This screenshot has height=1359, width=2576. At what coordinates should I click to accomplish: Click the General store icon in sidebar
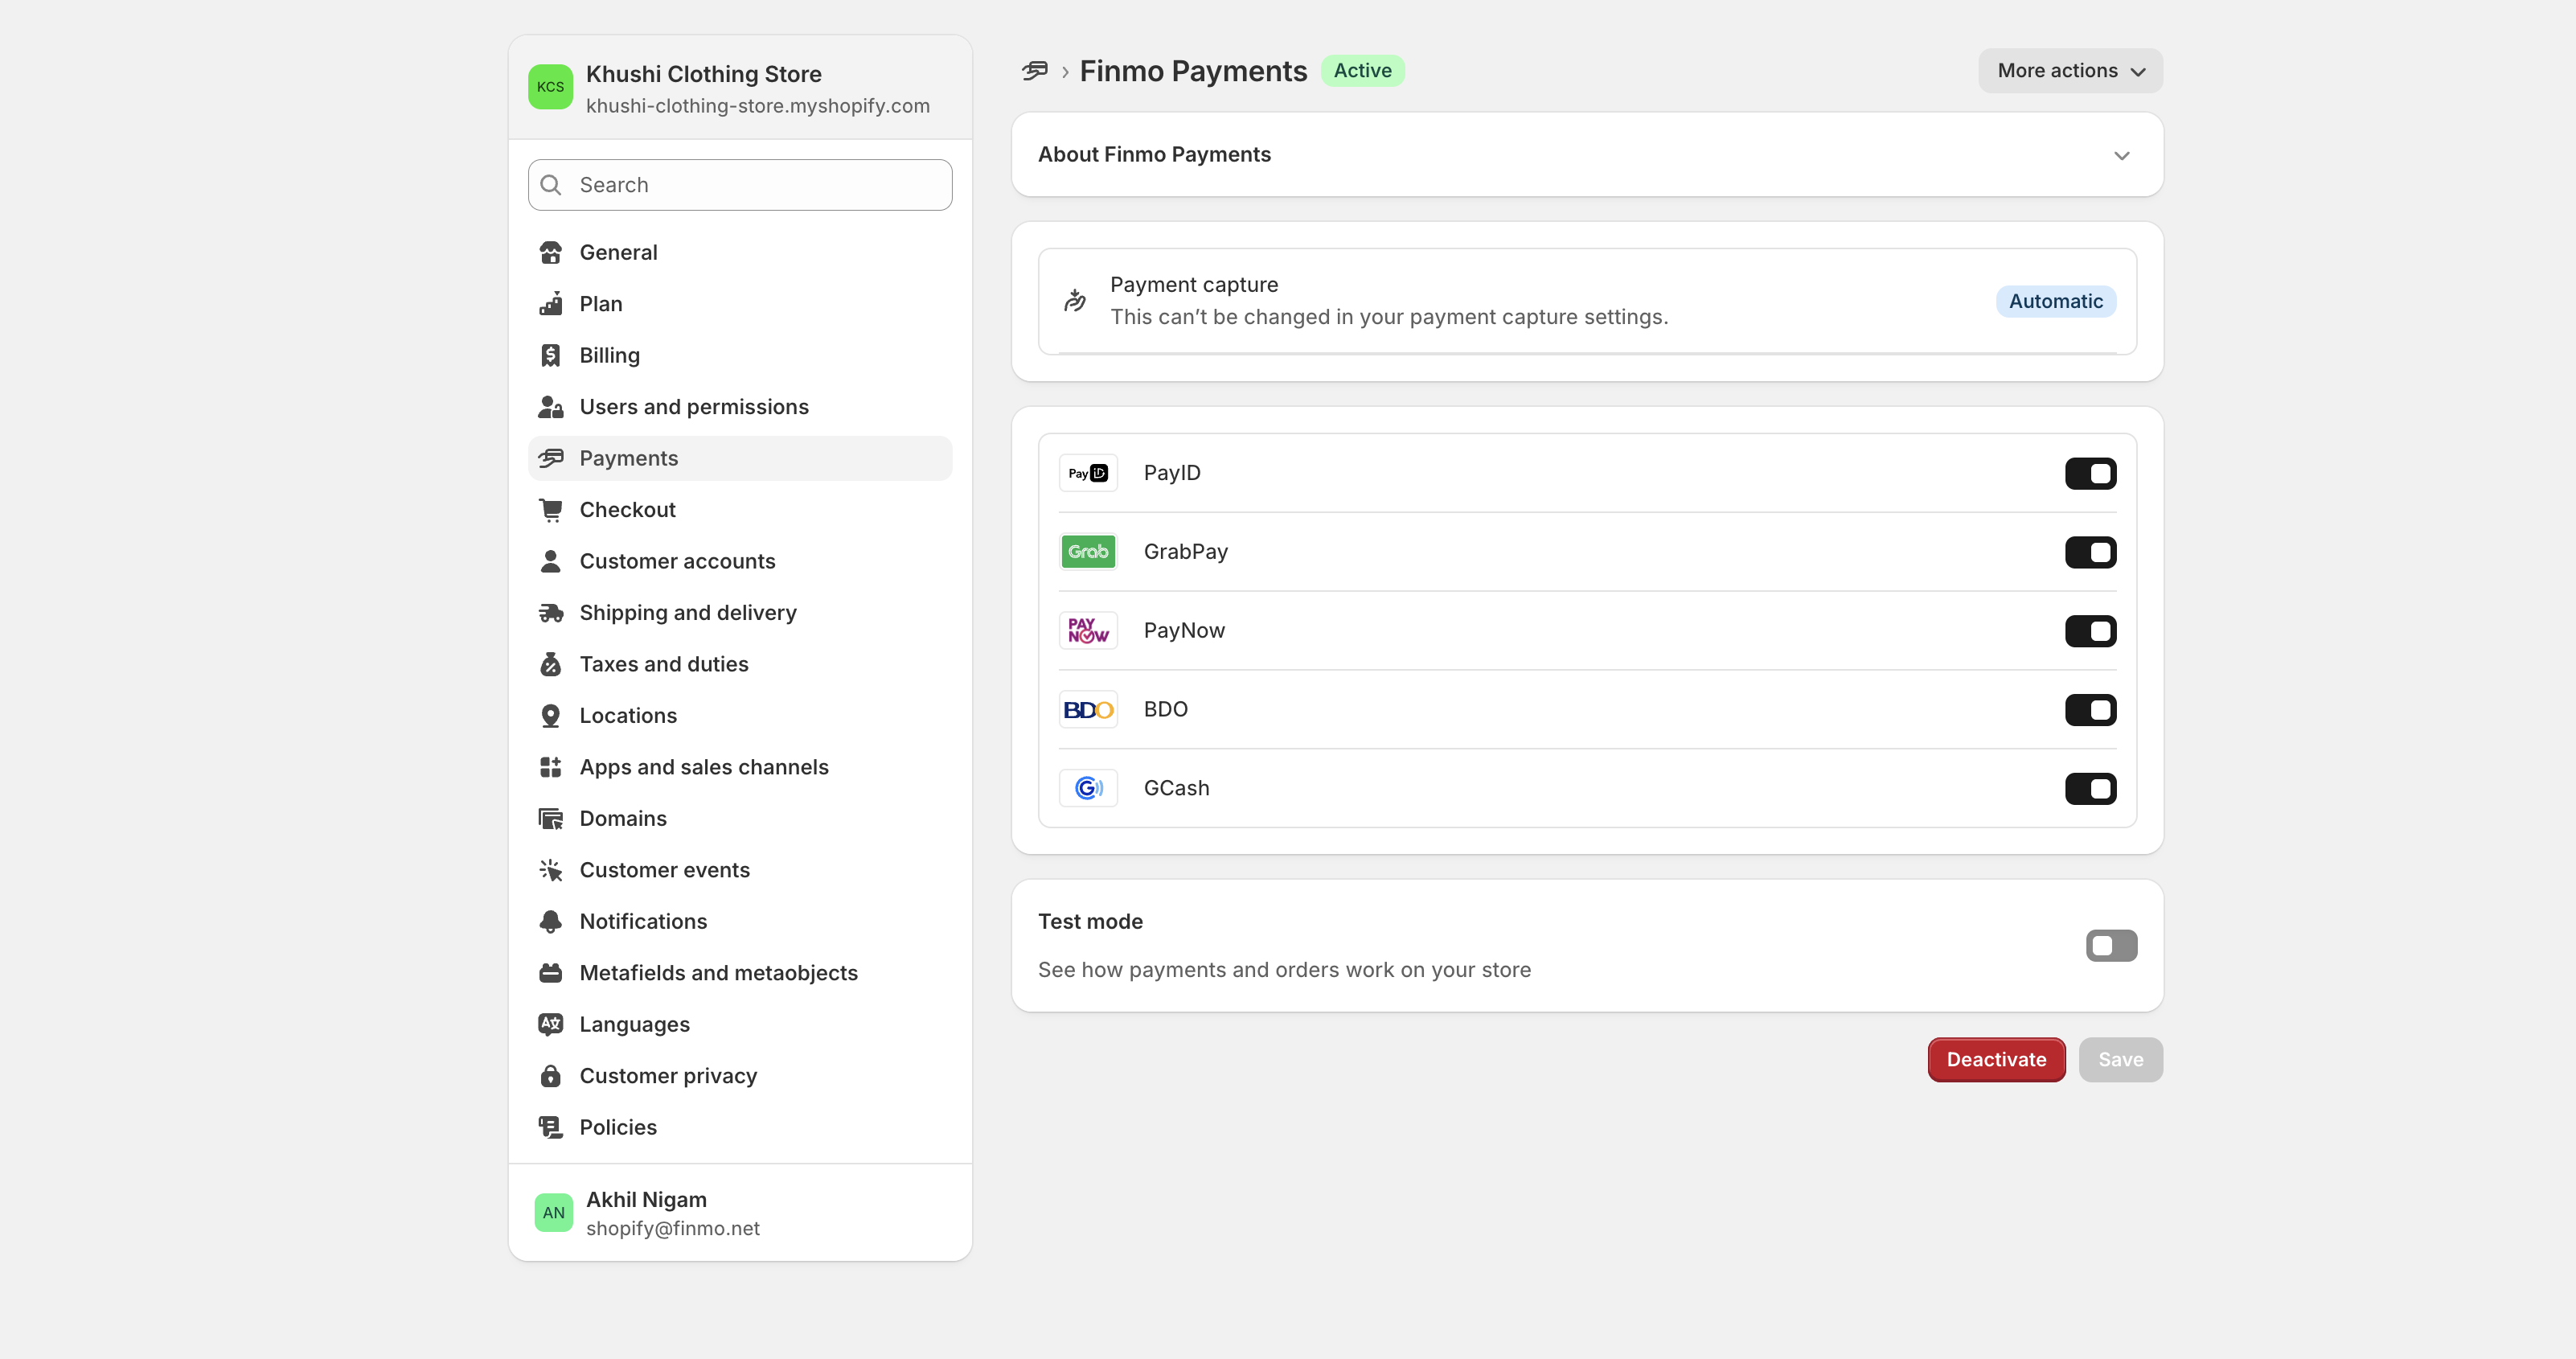click(550, 253)
